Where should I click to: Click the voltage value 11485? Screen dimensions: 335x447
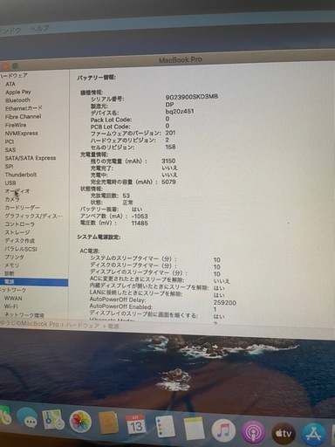coord(140,223)
